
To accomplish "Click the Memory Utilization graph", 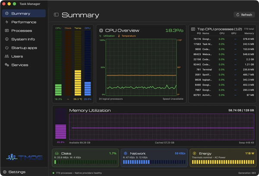I will 161,127.
